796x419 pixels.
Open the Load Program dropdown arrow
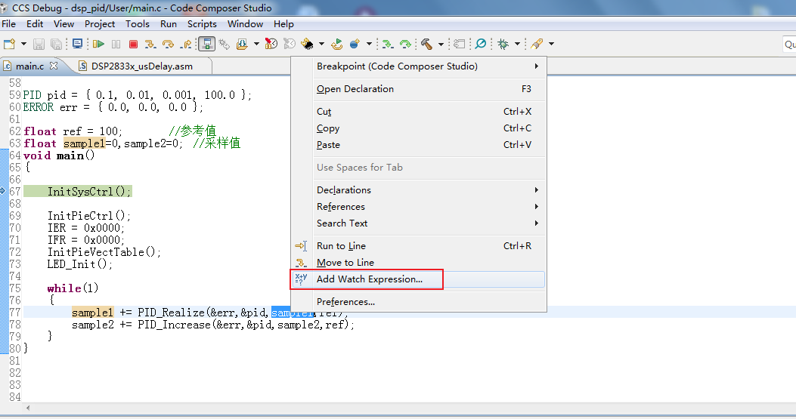point(256,44)
